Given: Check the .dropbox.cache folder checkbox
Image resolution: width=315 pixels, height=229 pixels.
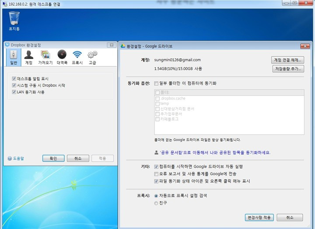Looking at the screenshot, I should [157, 98].
